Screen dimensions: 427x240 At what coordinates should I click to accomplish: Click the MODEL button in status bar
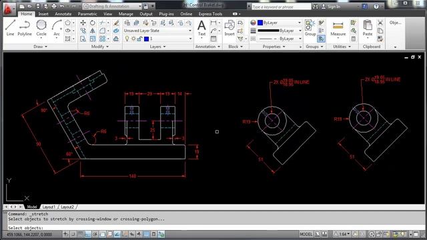pos(306,234)
